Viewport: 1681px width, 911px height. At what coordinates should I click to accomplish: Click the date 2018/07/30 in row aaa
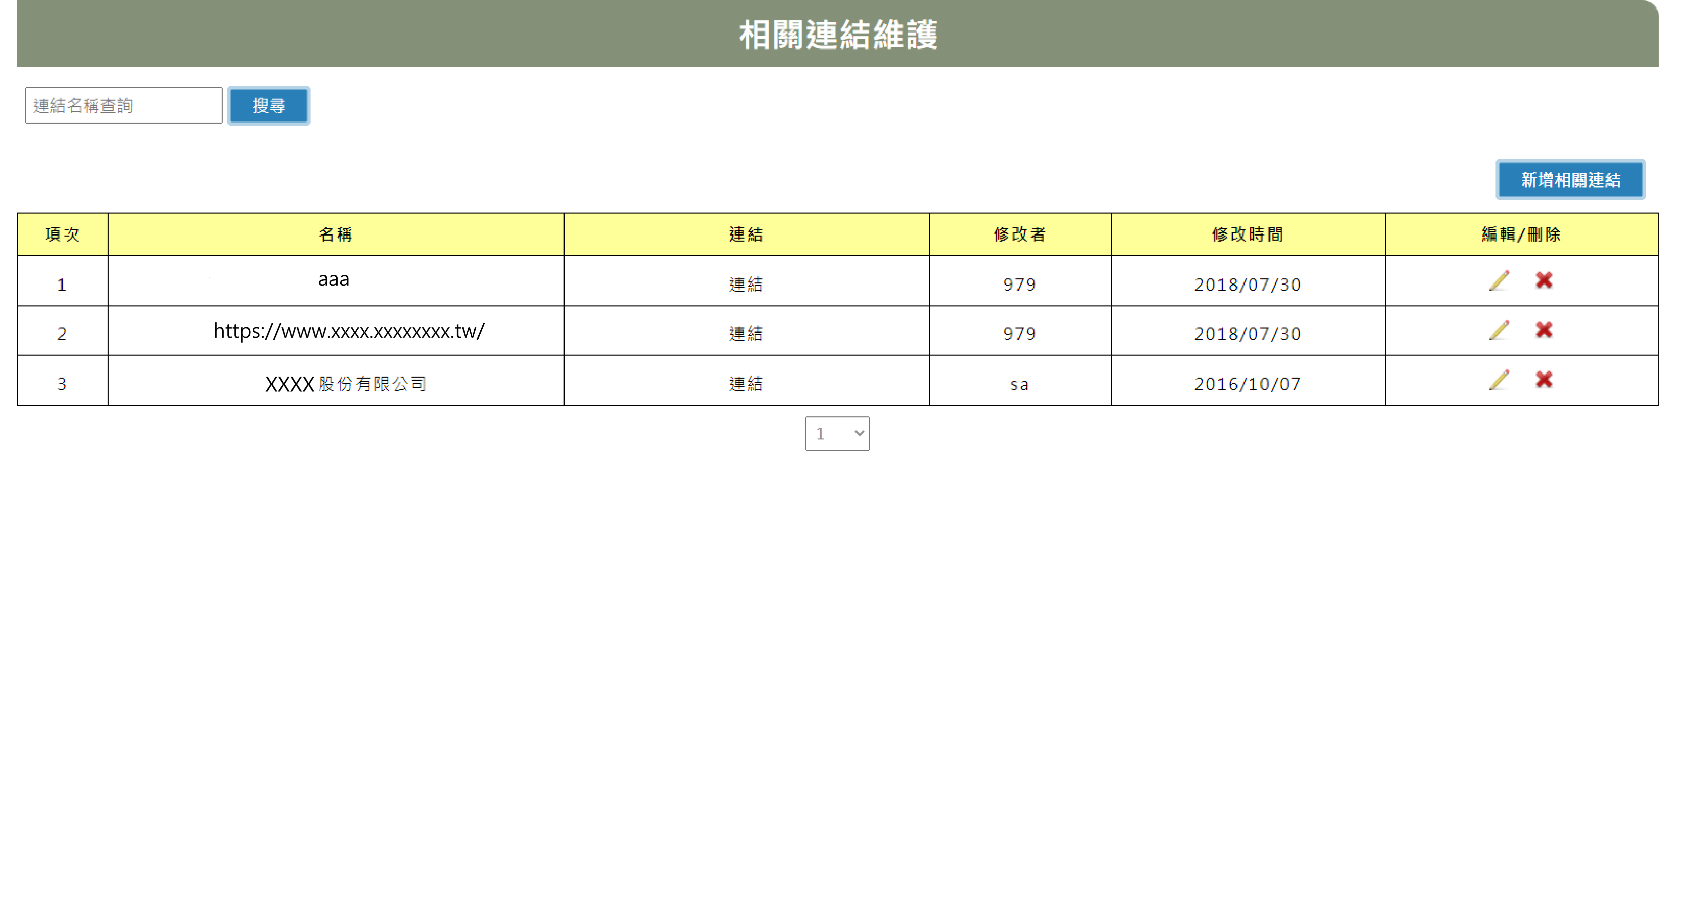pos(1248,284)
